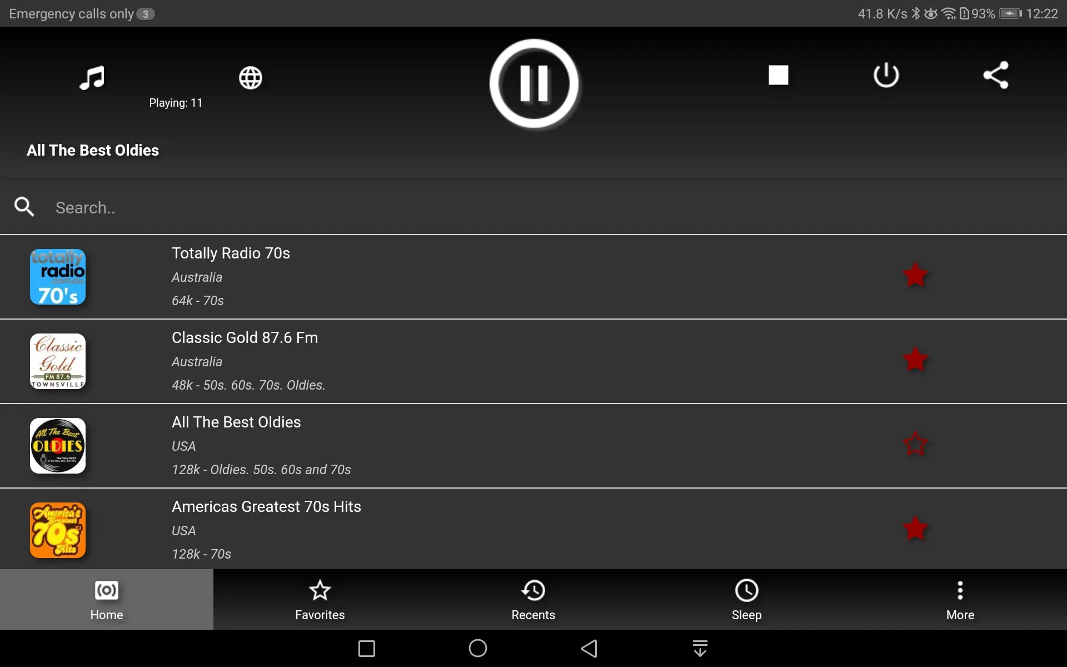
Task: Open the Sleep timer panel
Action: click(x=747, y=600)
